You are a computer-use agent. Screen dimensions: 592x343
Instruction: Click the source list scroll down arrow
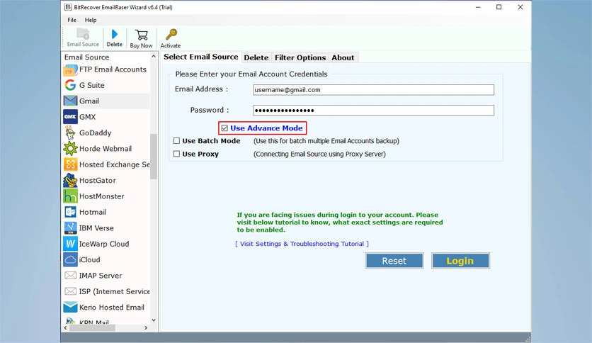pyautogui.click(x=154, y=320)
